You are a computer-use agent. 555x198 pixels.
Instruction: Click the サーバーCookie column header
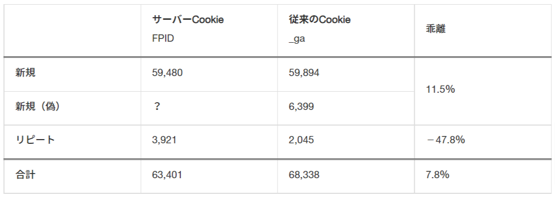pyautogui.click(x=188, y=20)
